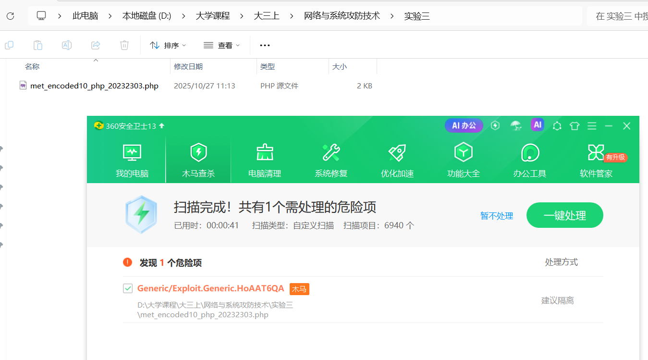Image resolution: width=648 pixels, height=360 pixels.
Task: Expand chevron after 此电脑 in address bar
Action: click(110, 16)
